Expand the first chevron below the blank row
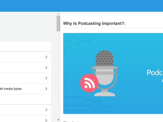Screen dimensions: 163x122 [46, 110]
